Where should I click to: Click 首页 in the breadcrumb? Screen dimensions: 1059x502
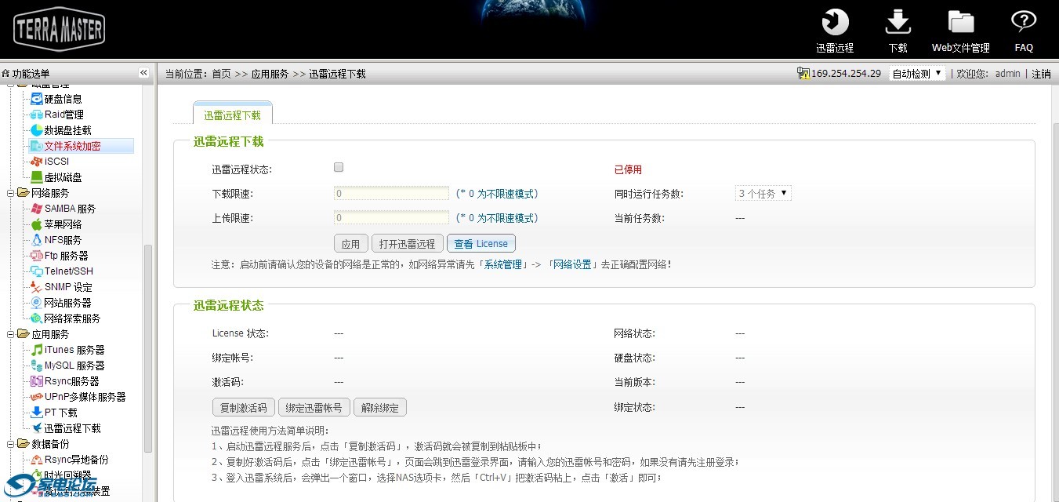[221, 74]
